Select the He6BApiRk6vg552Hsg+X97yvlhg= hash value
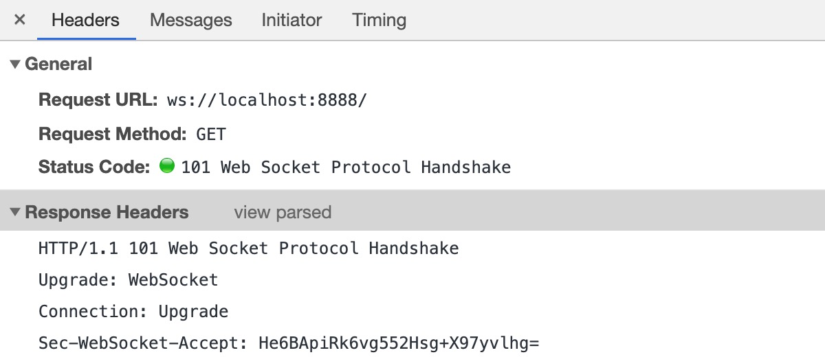 (399, 343)
